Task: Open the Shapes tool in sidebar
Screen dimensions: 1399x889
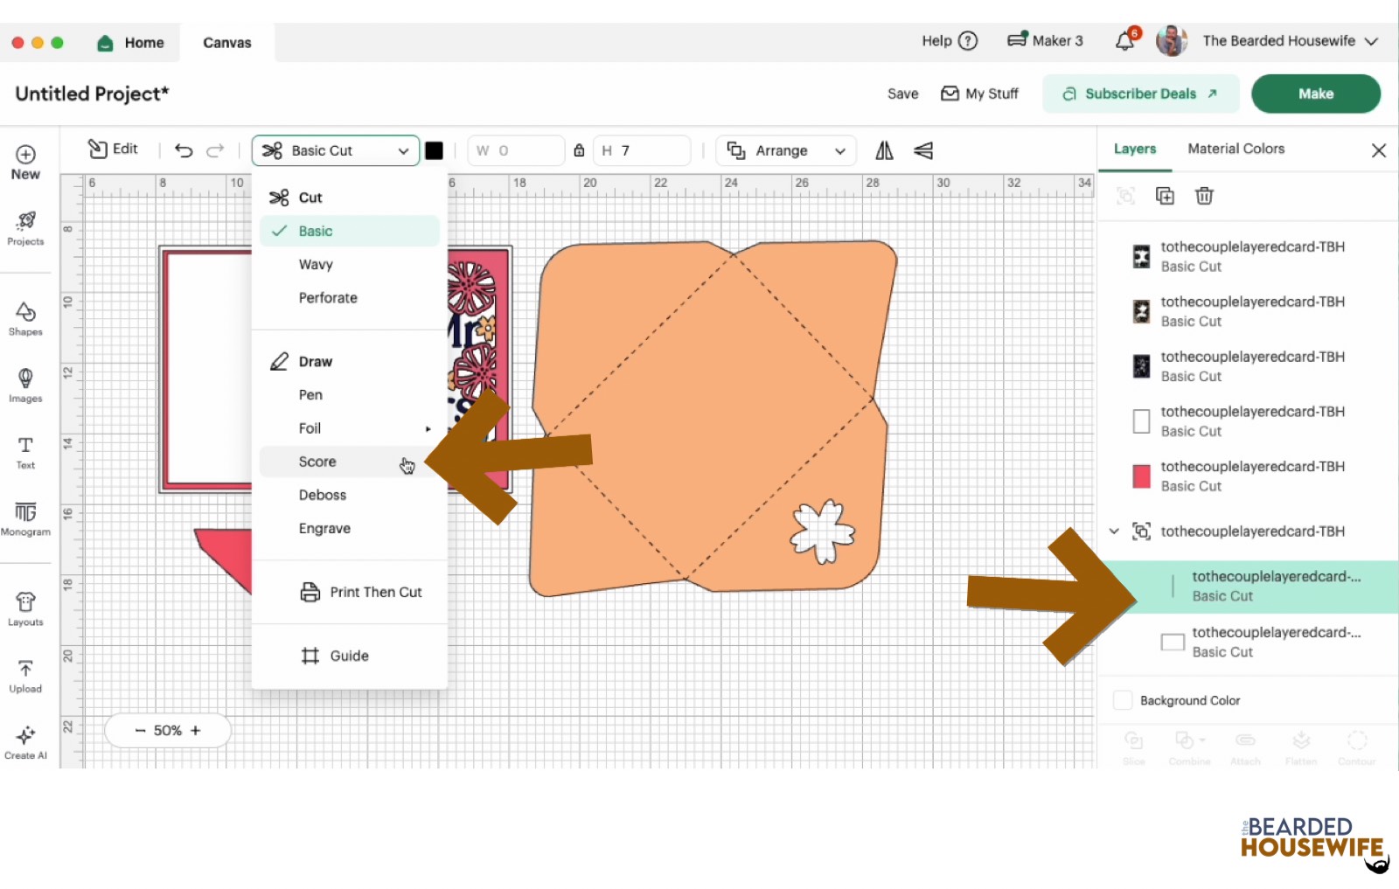Action: click(25, 318)
